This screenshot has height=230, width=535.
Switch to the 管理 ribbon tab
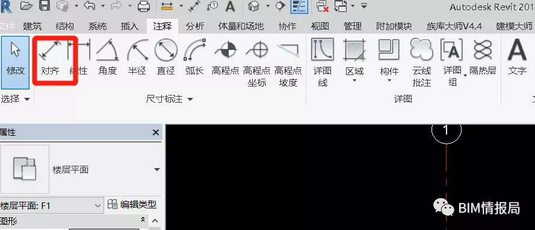coord(353,26)
